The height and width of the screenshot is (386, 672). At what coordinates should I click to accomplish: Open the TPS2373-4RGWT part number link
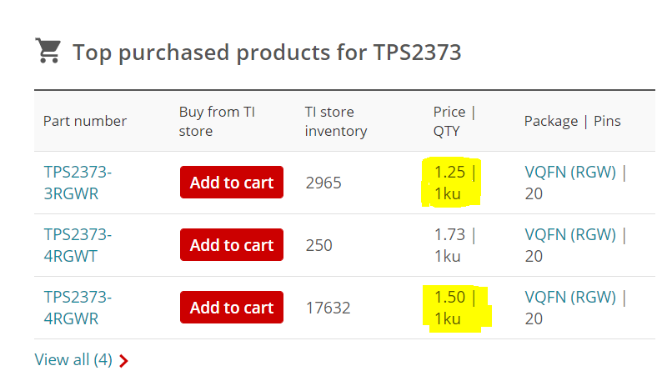(x=78, y=245)
